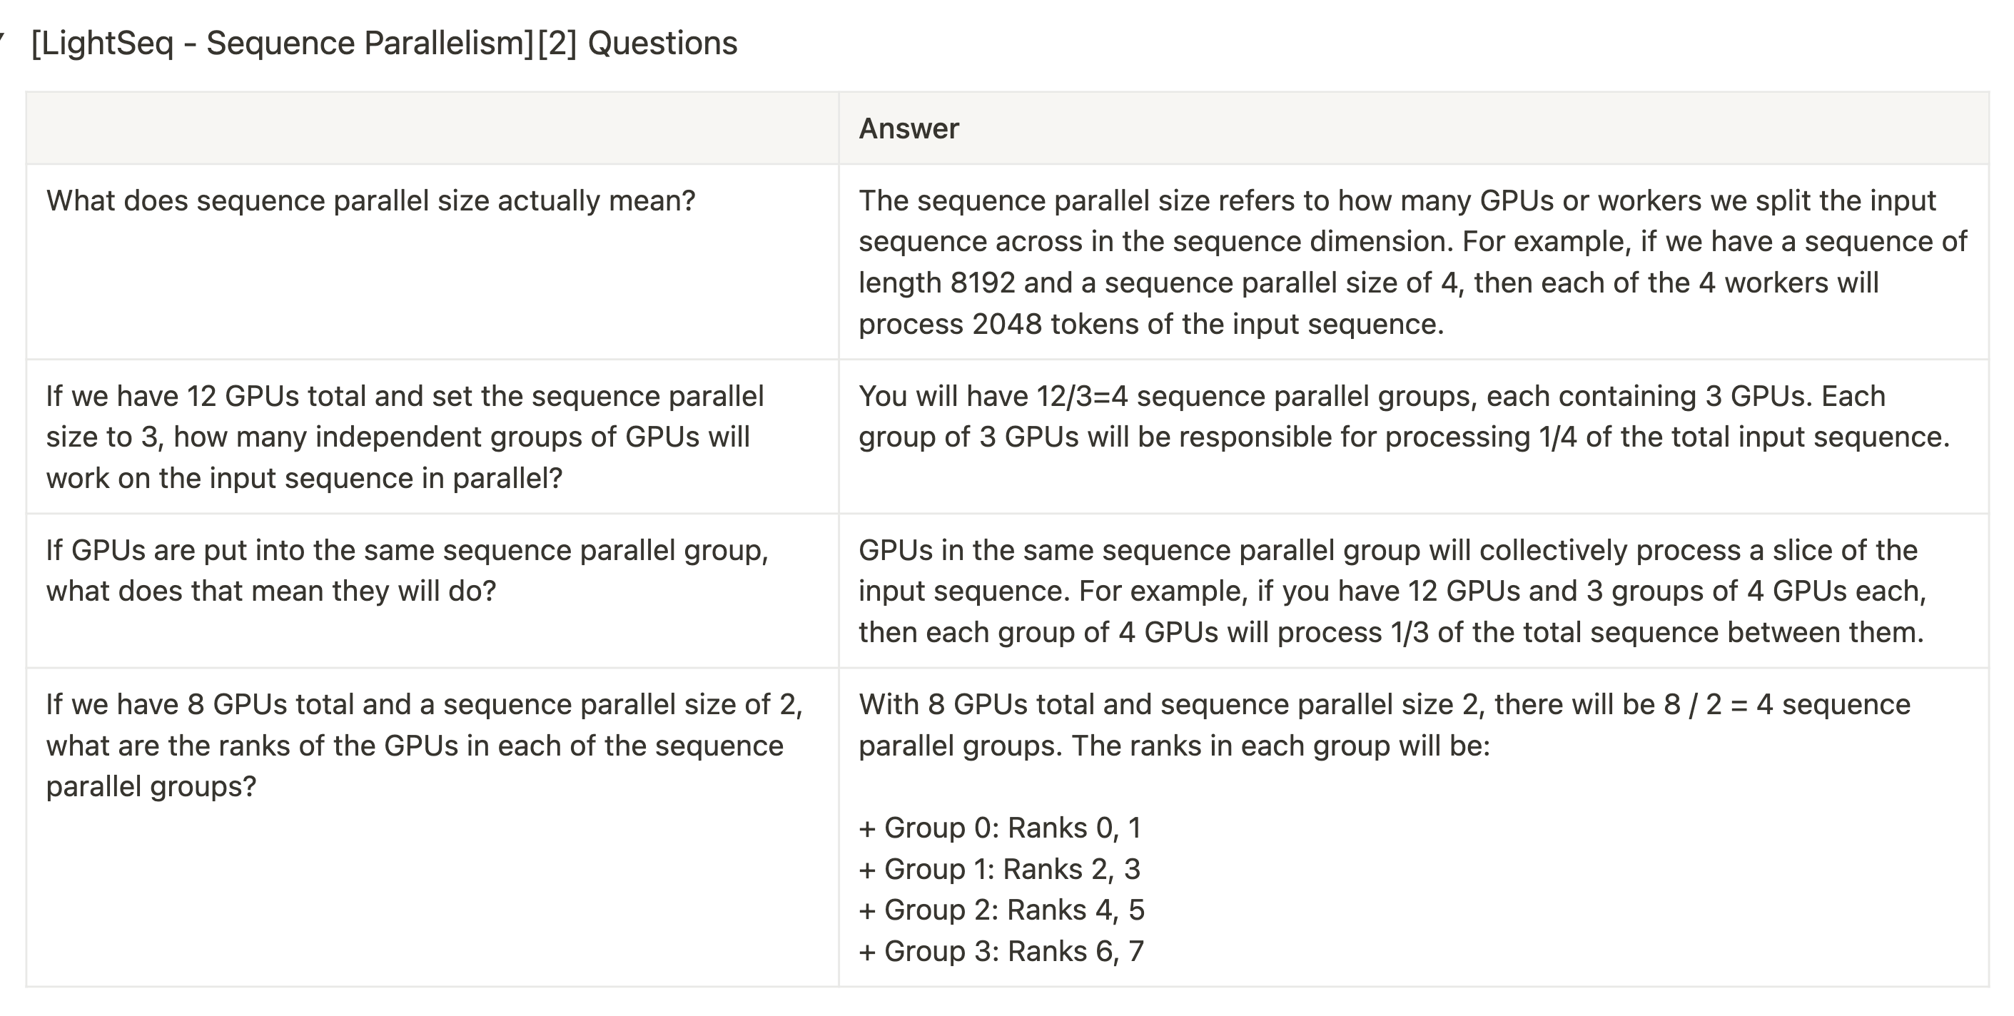The image size is (2014, 1016).
Task: Click the 'Group 3: Ranks 6, 7' line
Action: point(1001,951)
